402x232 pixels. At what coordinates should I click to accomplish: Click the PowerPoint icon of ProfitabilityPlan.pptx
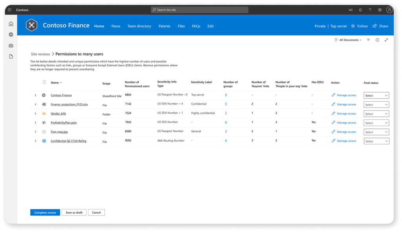point(44,122)
